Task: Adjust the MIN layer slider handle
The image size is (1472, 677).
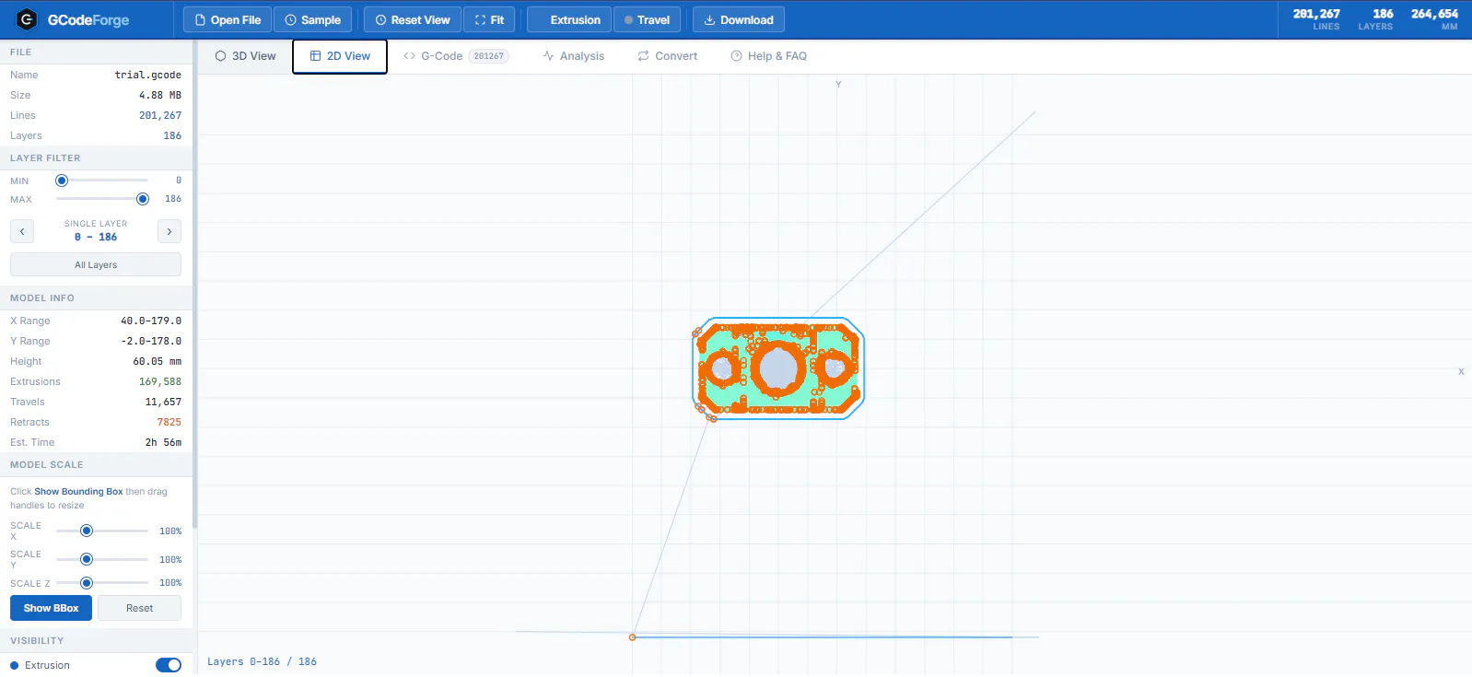Action: coord(62,181)
